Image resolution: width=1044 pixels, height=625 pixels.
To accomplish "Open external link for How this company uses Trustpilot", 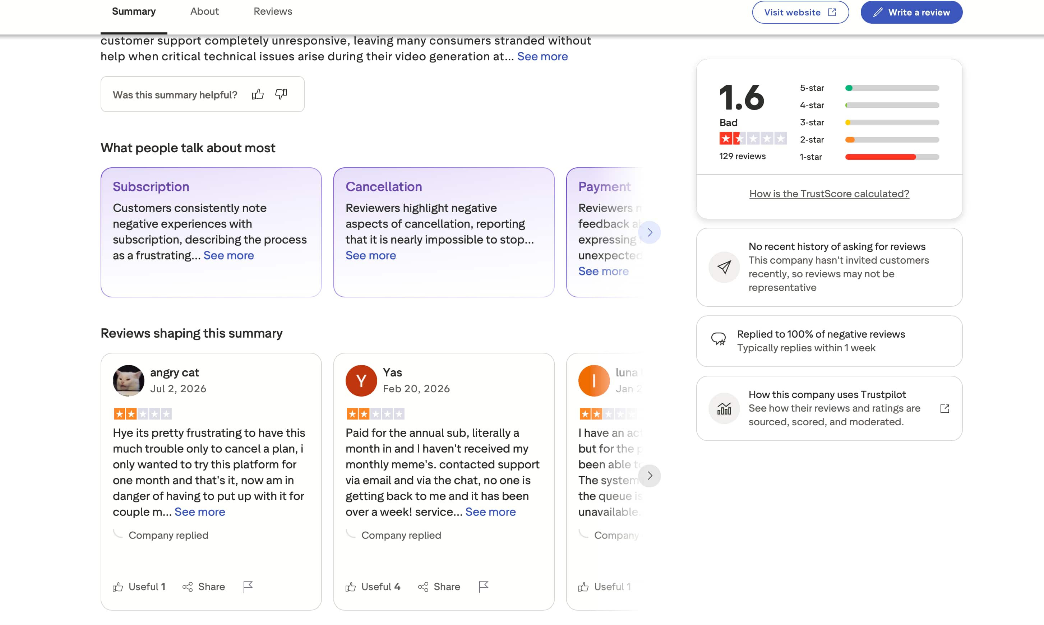I will click(944, 408).
